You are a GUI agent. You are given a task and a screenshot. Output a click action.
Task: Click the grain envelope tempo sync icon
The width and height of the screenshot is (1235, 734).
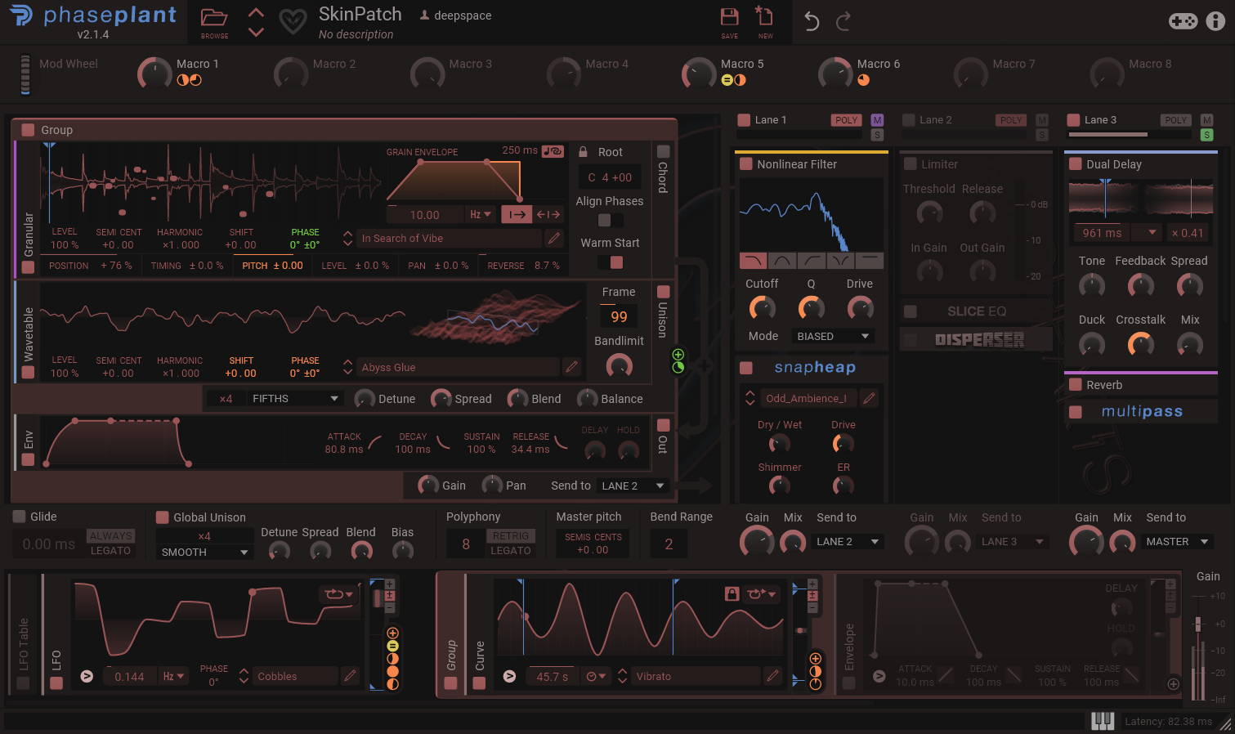tap(553, 151)
